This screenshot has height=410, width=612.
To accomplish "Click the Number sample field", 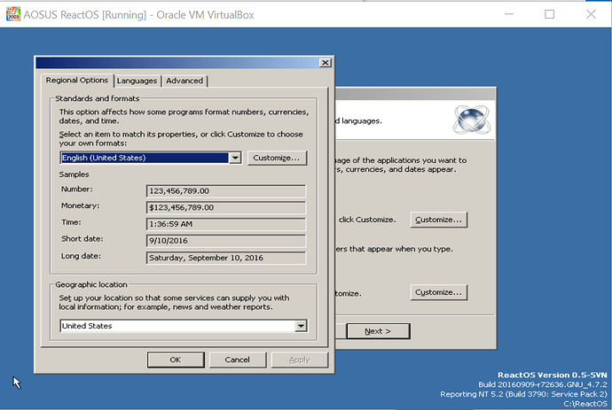I will click(x=225, y=190).
